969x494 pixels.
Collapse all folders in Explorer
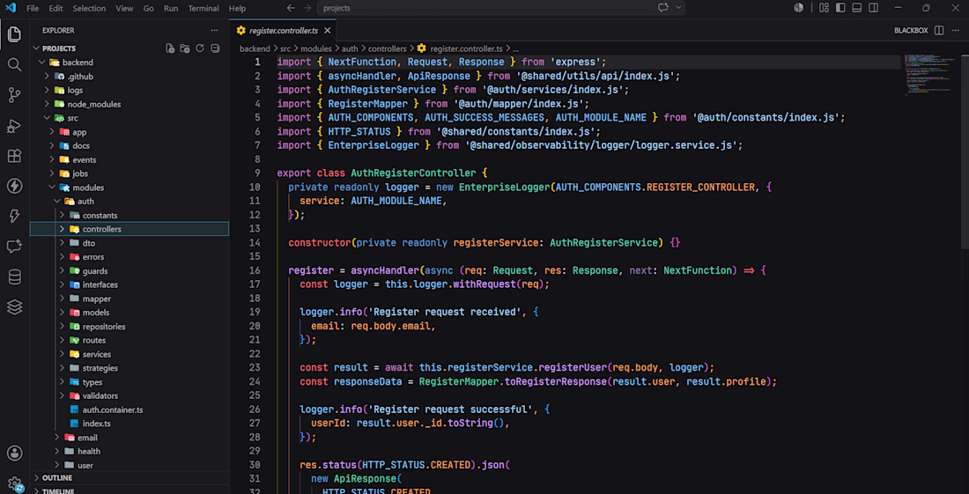pyautogui.click(x=214, y=48)
